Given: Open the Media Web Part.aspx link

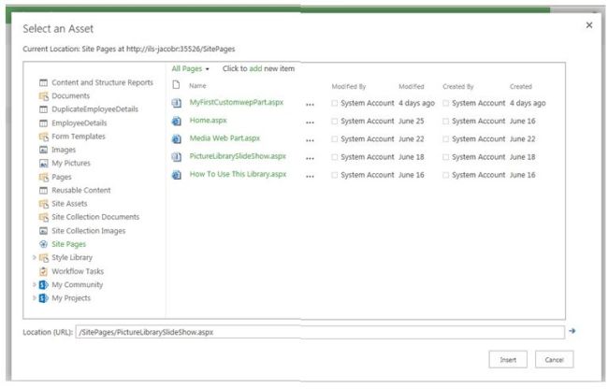Looking at the screenshot, I should (x=224, y=138).
